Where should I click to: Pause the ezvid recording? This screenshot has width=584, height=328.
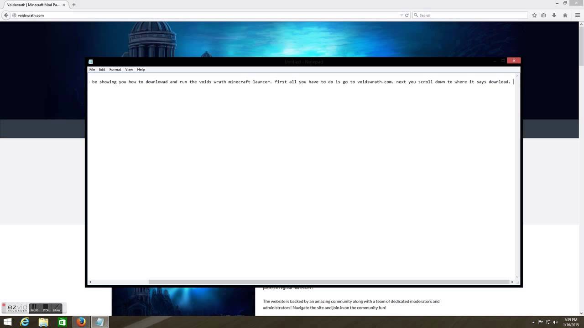[x=34, y=308]
